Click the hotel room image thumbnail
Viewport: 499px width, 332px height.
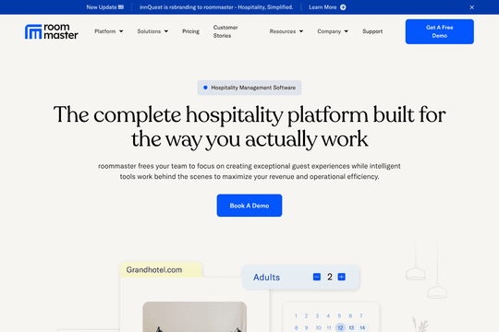pos(194,316)
